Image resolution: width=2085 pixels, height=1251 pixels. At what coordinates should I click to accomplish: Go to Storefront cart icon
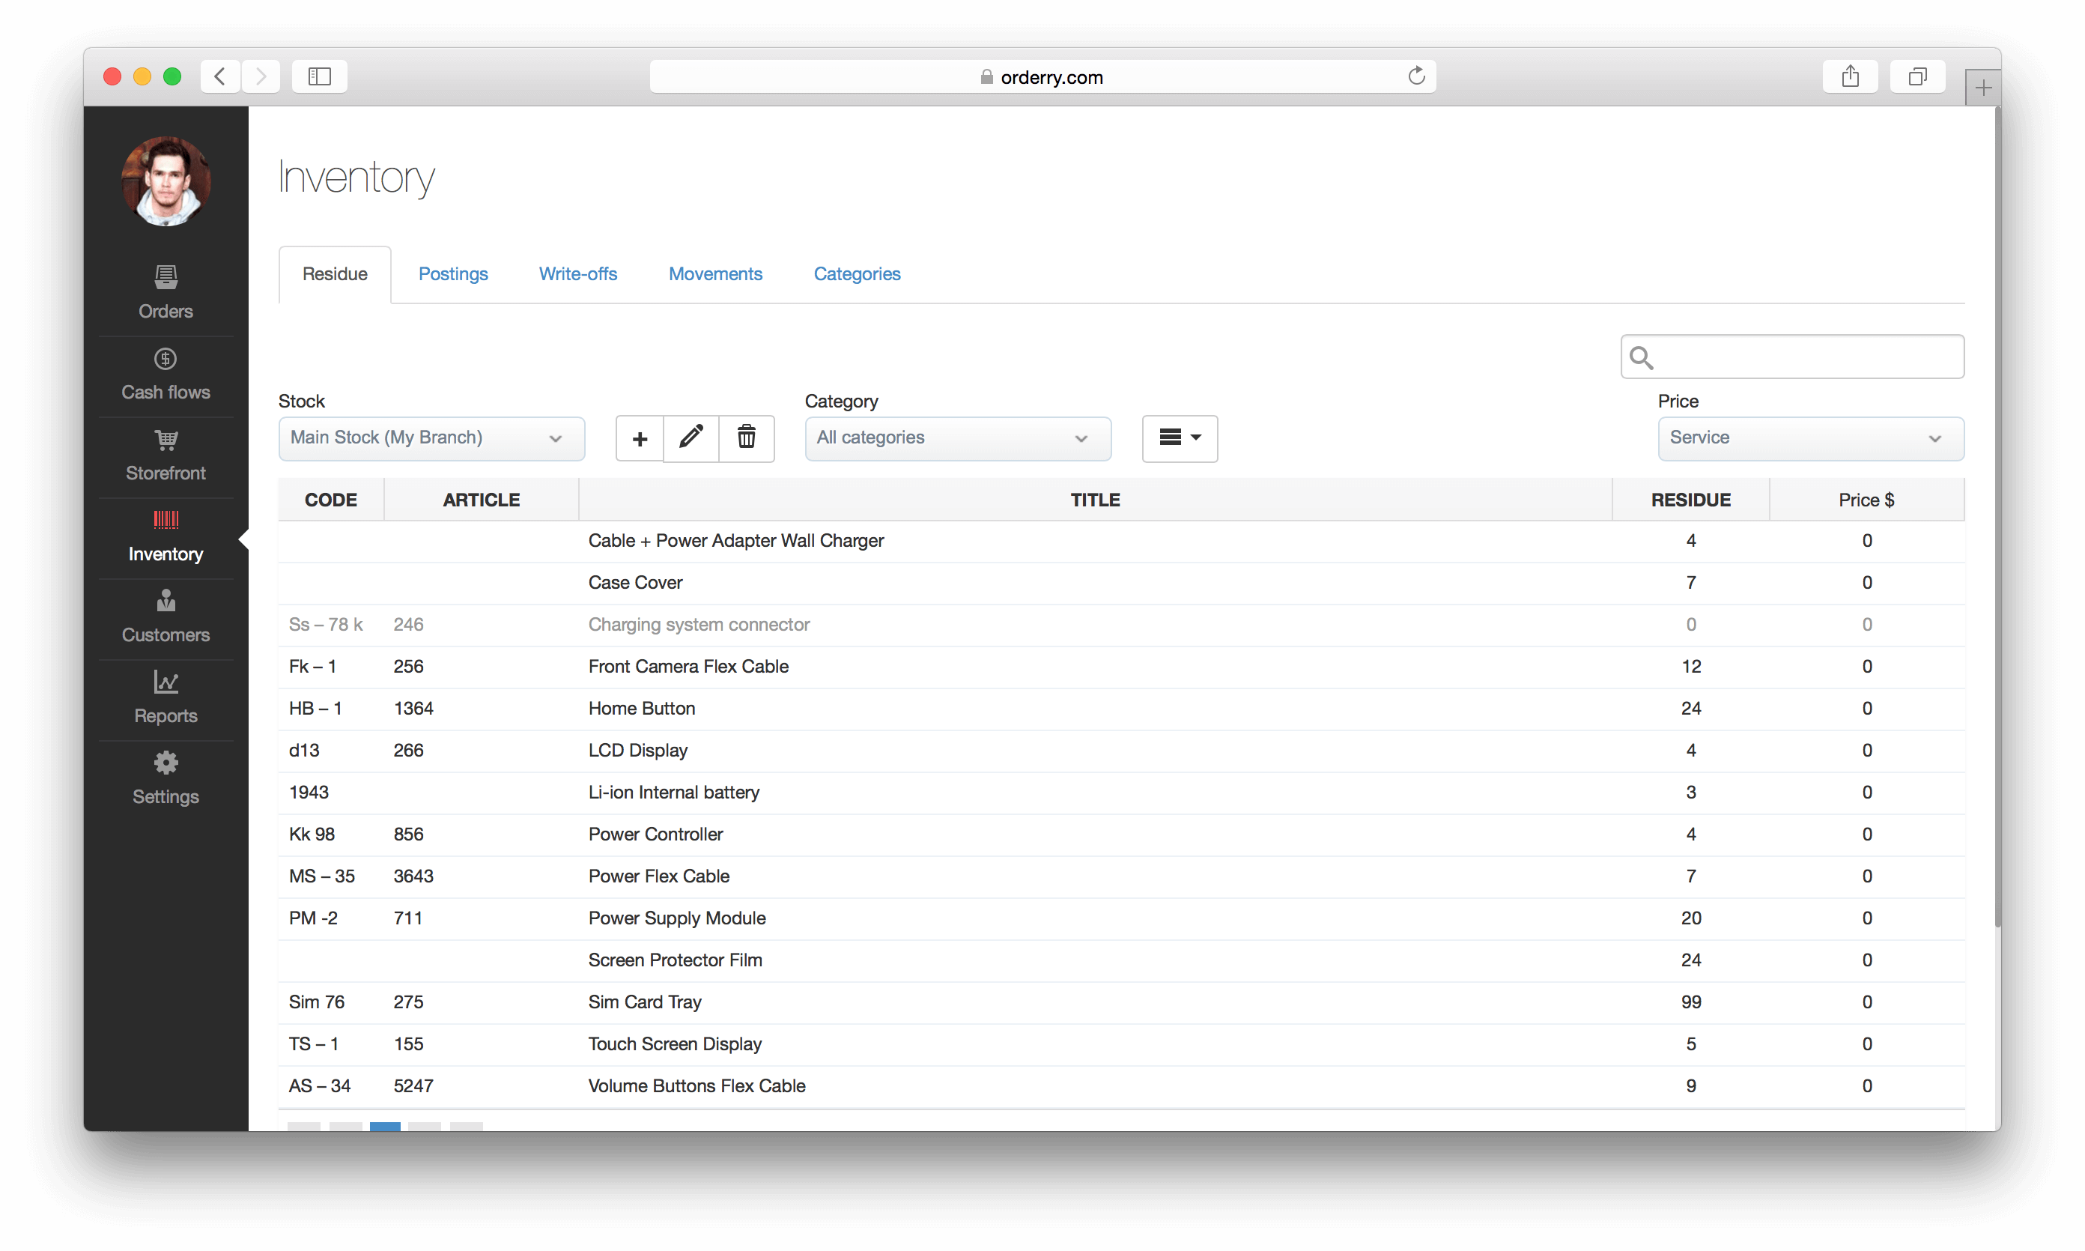pyautogui.click(x=166, y=440)
